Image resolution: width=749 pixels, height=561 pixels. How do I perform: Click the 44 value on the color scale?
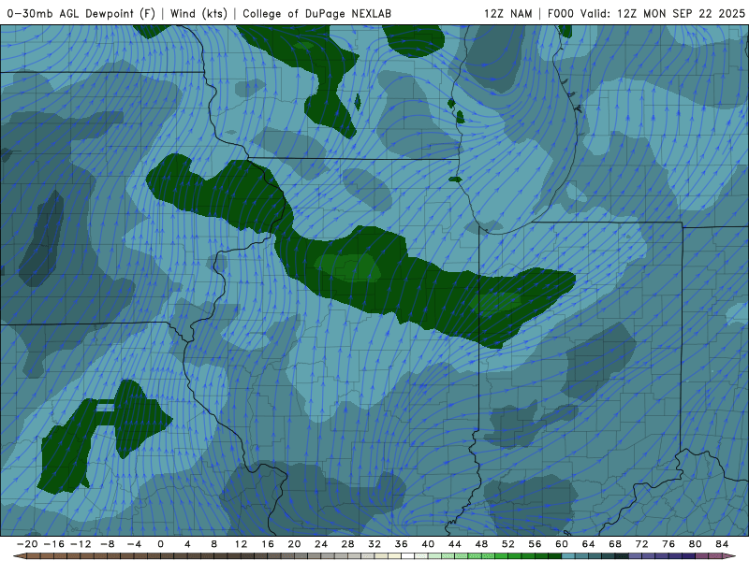455,544
